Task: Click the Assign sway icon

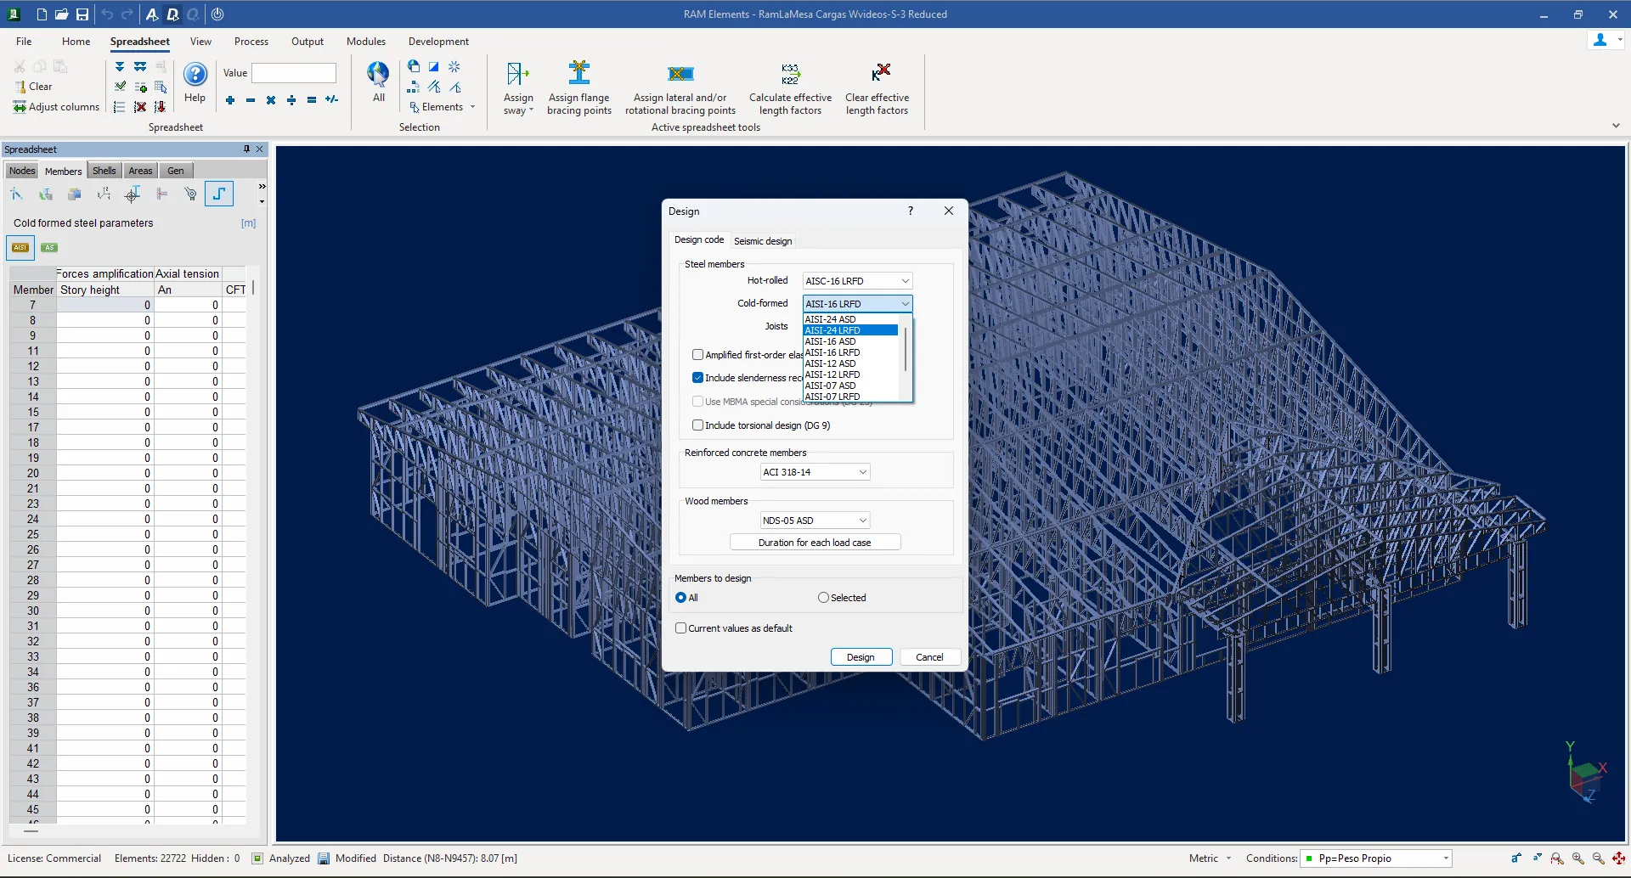Action: point(517,75)
